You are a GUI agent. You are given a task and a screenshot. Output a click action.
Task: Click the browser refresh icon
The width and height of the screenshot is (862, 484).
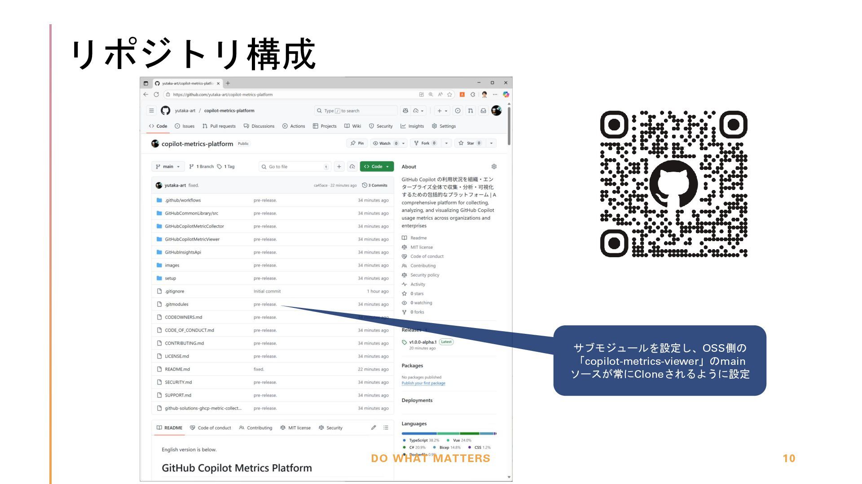coord(156,95)
